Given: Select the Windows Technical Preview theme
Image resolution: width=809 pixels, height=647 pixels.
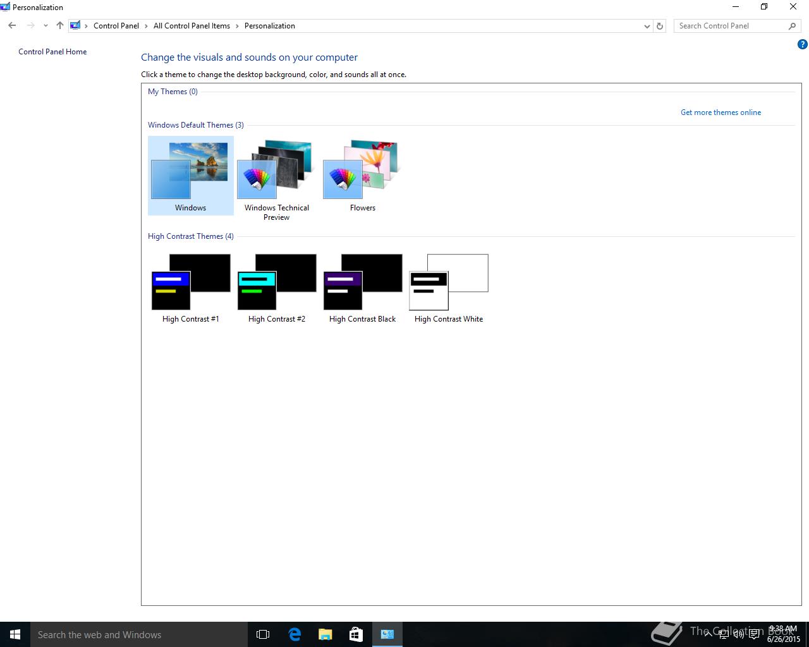Looking at the screenshot, I should coord(276,179).
